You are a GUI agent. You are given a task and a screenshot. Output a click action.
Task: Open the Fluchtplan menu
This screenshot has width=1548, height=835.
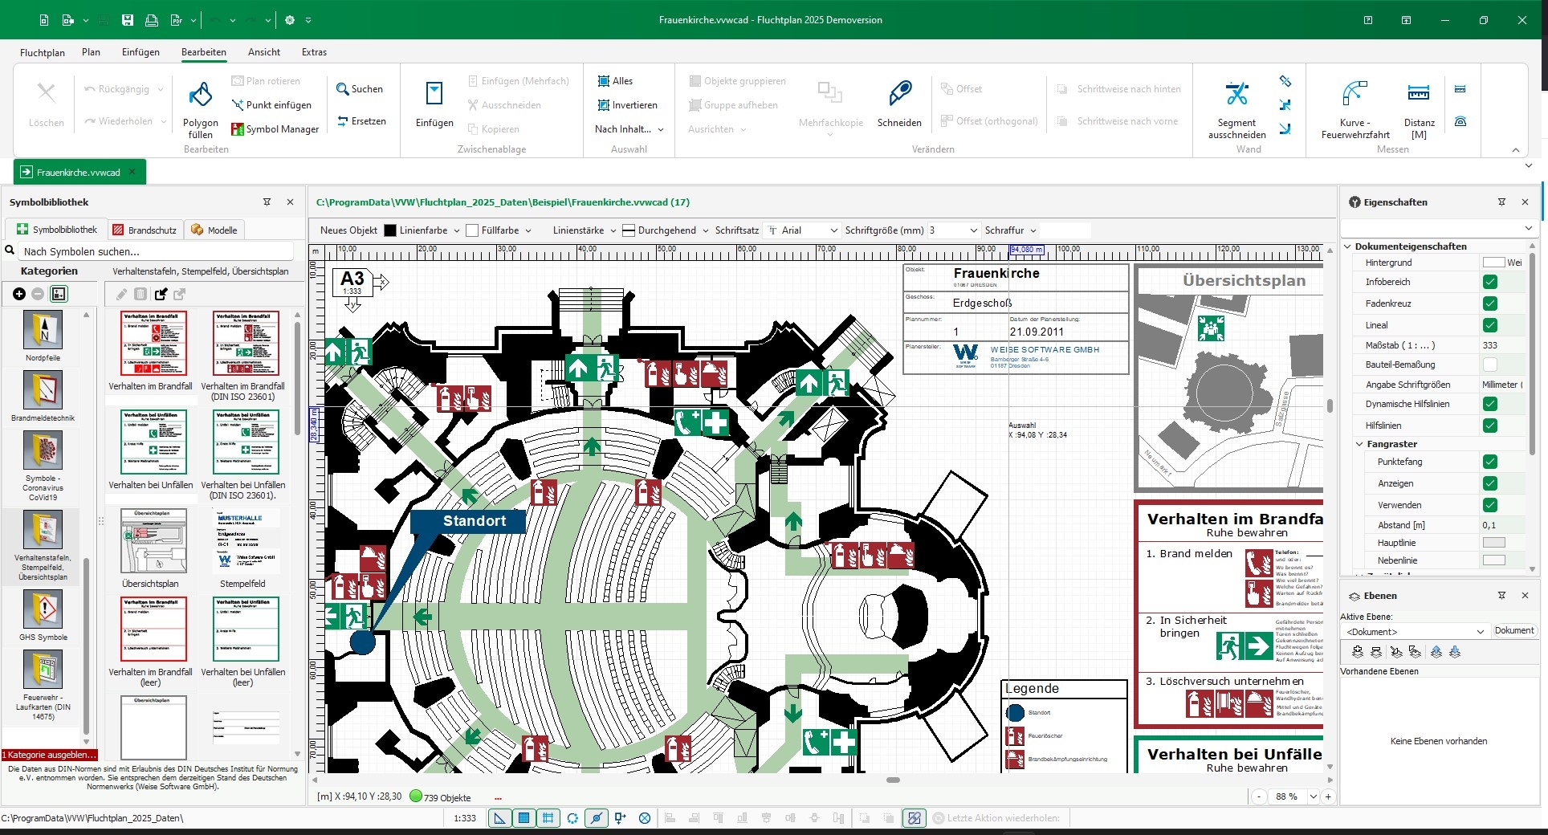pyautogui.click(x=43, y=52)
